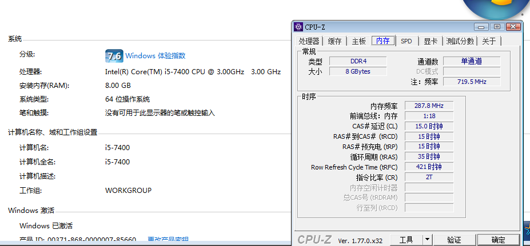The image size is (530, 246).
Task: Click the Windows 已激活 status text
Action: [x=46, y=226]
